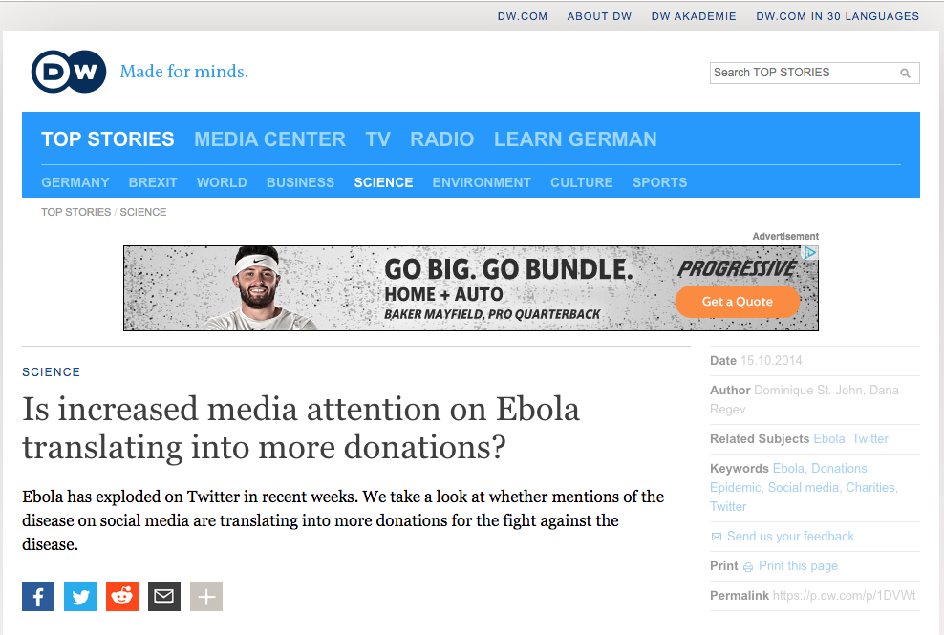944x635 pixels.
Task: Click the date 15.10.2014
Action: (x=771, y=361)
